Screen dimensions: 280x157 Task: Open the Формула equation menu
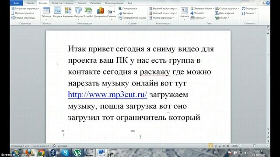(x=250, y=8)
